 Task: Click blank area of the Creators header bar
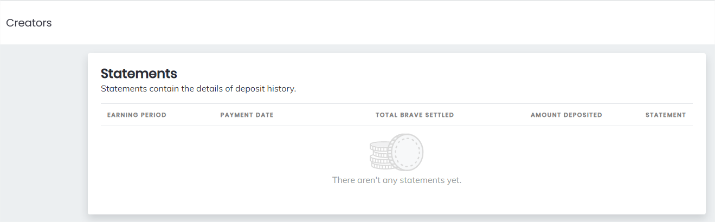(379, 23)
